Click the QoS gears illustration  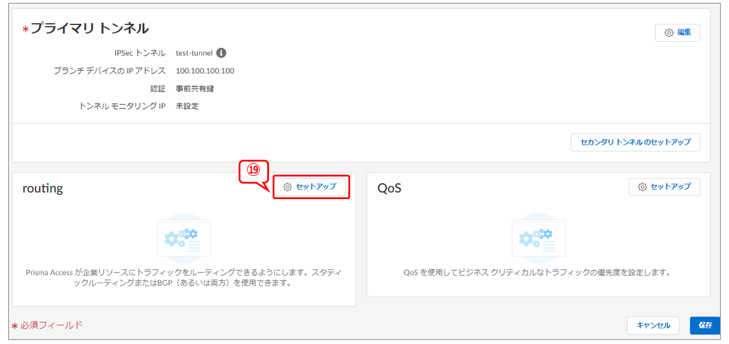[538, 238]
